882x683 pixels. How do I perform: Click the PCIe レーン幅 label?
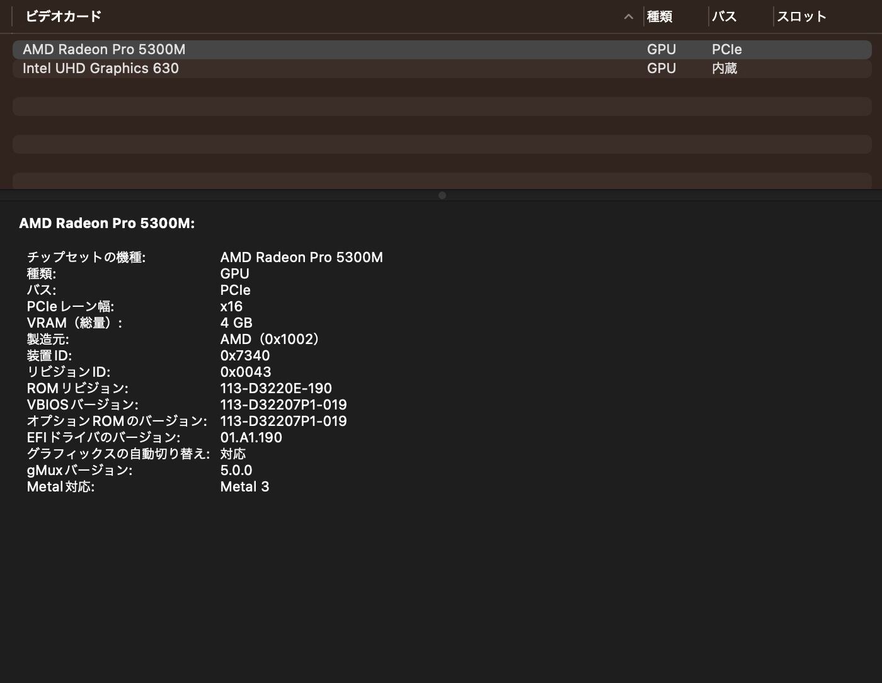pos(71,307)
